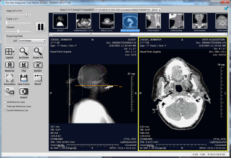Click the app icon in title bar
This screenshot has width=231, height=158.
pos(3,3)
